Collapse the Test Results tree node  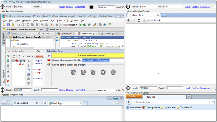pyautogui.click(x=13, y=61)
